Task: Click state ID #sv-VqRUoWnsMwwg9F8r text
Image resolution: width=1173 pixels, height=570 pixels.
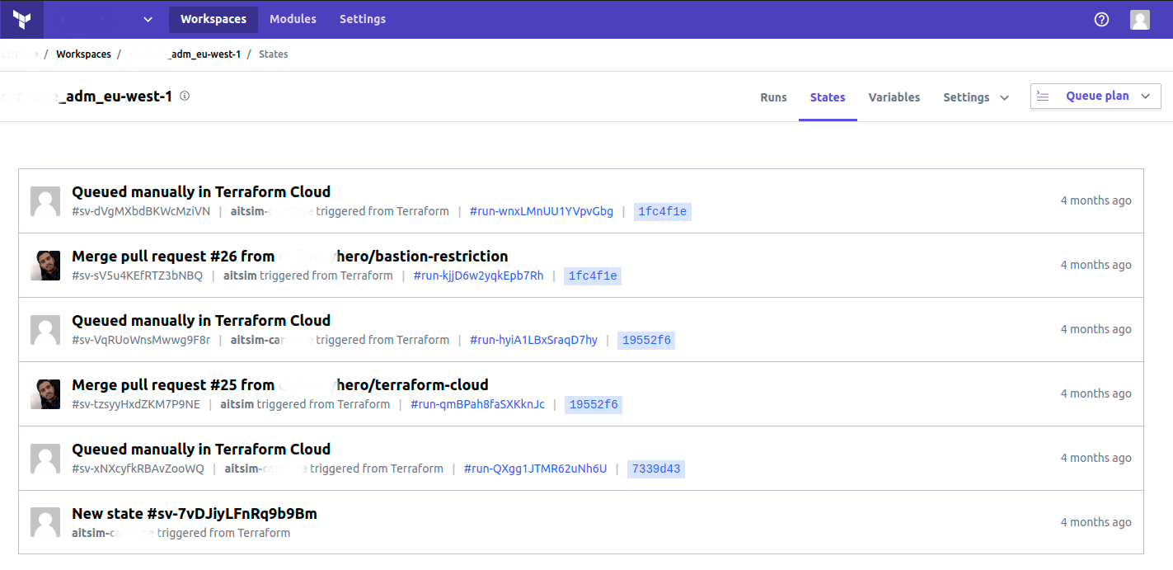Action: pyautogui.click(x=141, y=340)
